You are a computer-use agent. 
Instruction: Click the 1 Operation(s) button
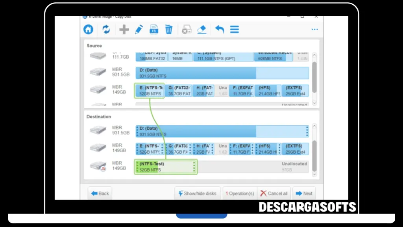pyautogui.click(x=240, y=194)
